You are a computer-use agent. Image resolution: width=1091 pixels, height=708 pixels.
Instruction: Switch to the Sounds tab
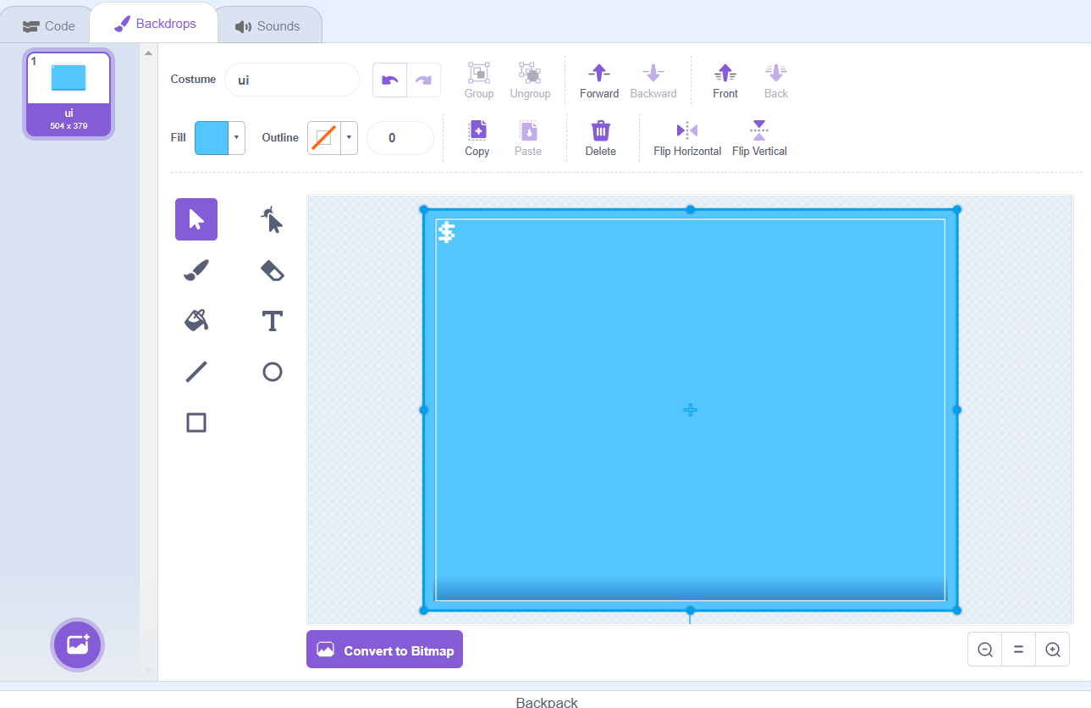[268, 26]
